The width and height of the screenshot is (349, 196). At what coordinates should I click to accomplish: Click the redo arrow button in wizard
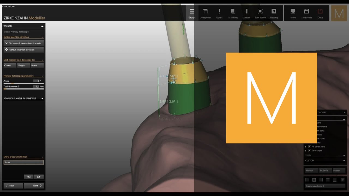39,177
